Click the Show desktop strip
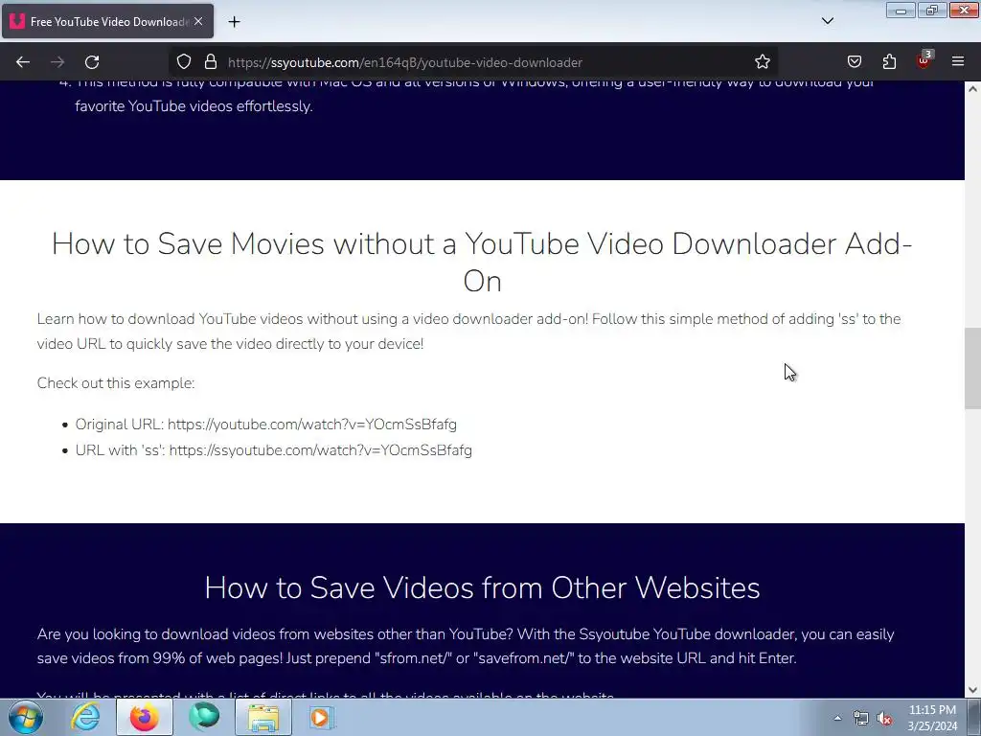Image resolution: width=981 pixels, height=736 pixels. 974,717
